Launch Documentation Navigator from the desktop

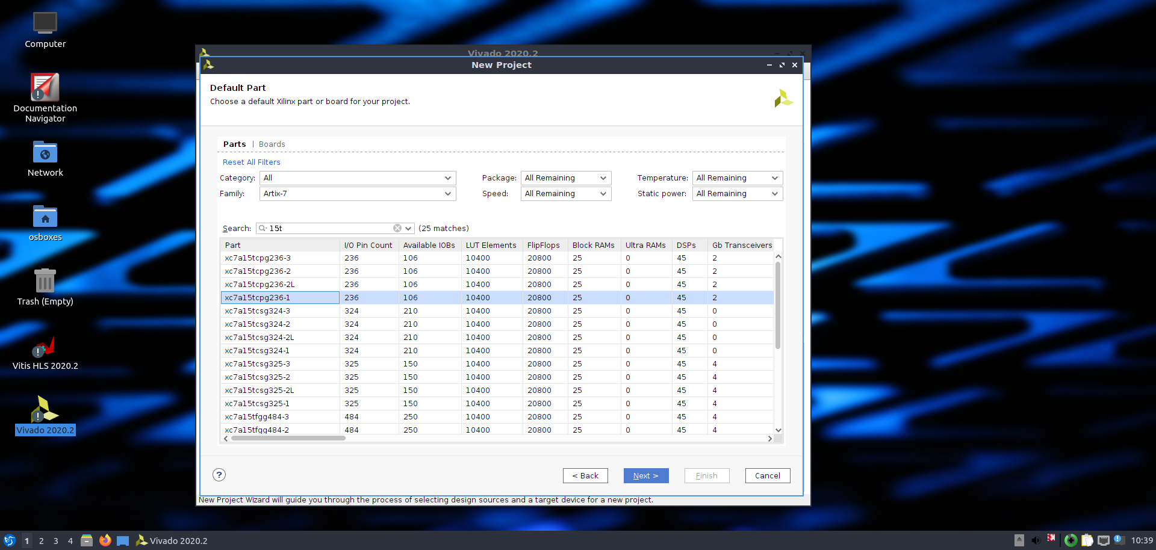pos(45,97)
